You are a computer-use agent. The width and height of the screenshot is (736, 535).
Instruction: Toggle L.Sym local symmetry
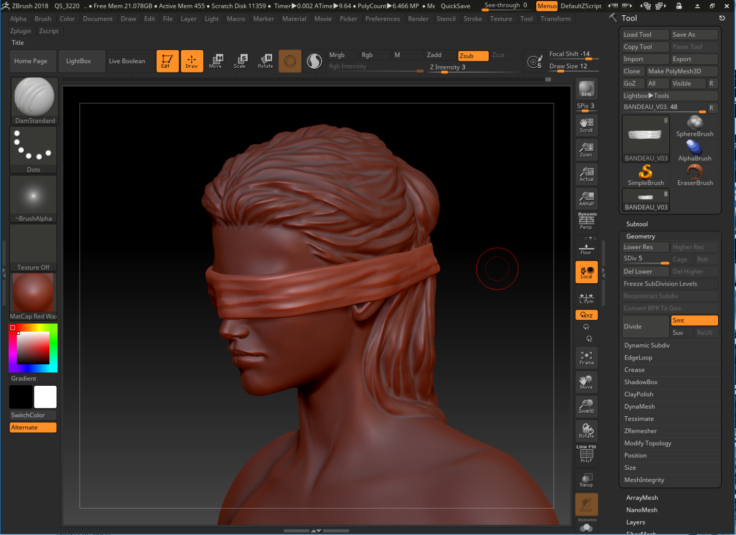pos(586,297)
